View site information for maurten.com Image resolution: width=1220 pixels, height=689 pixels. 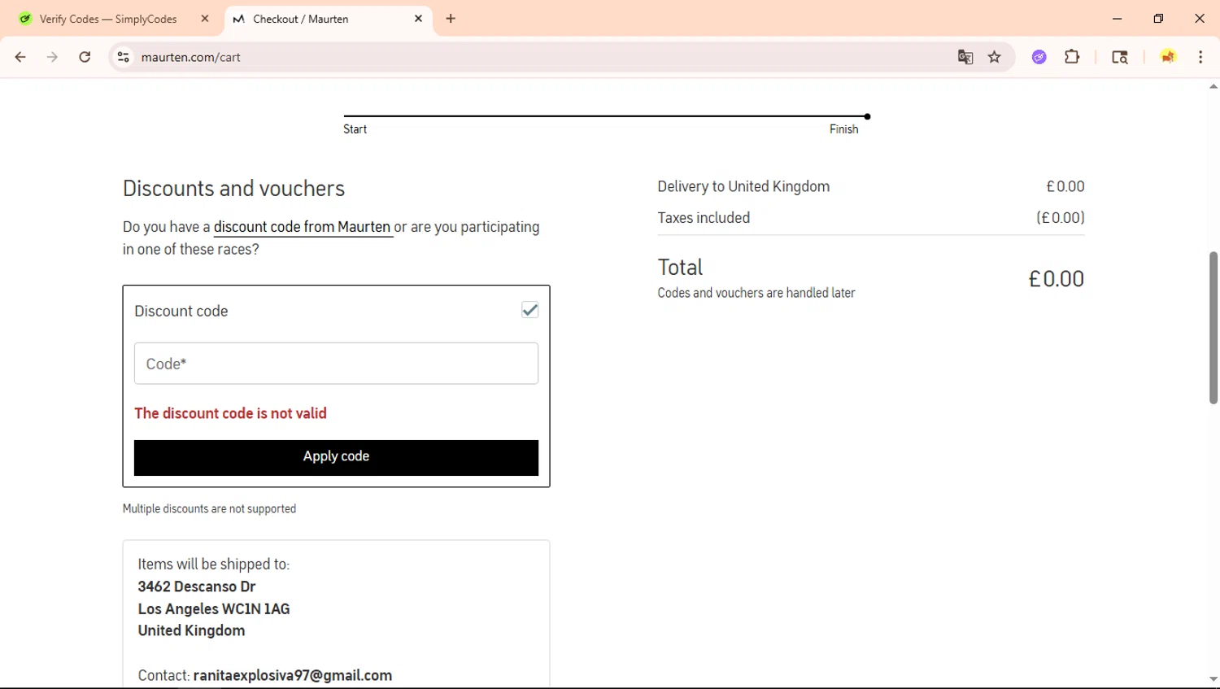124,57
